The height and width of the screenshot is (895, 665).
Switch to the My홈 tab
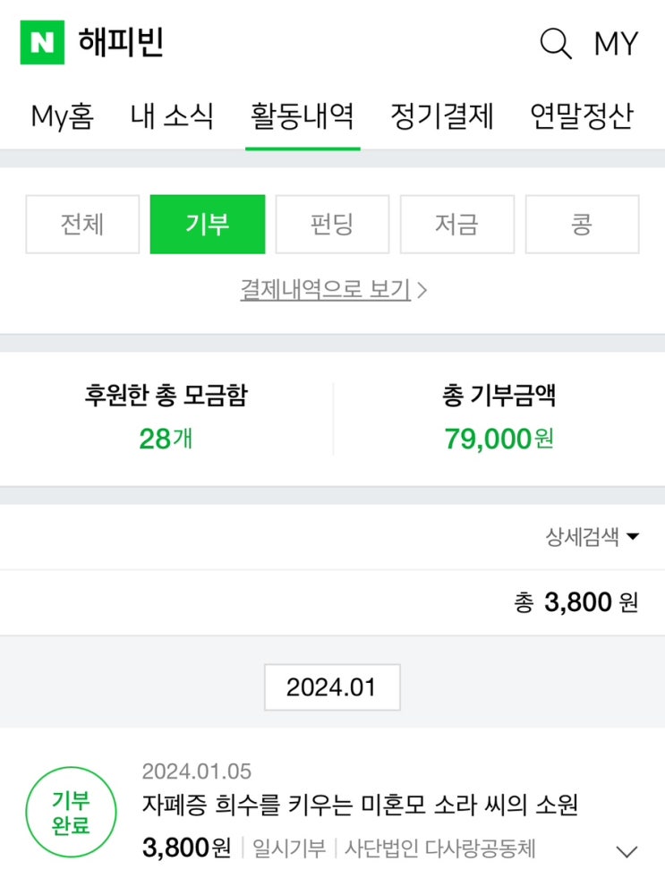(63, 115)
